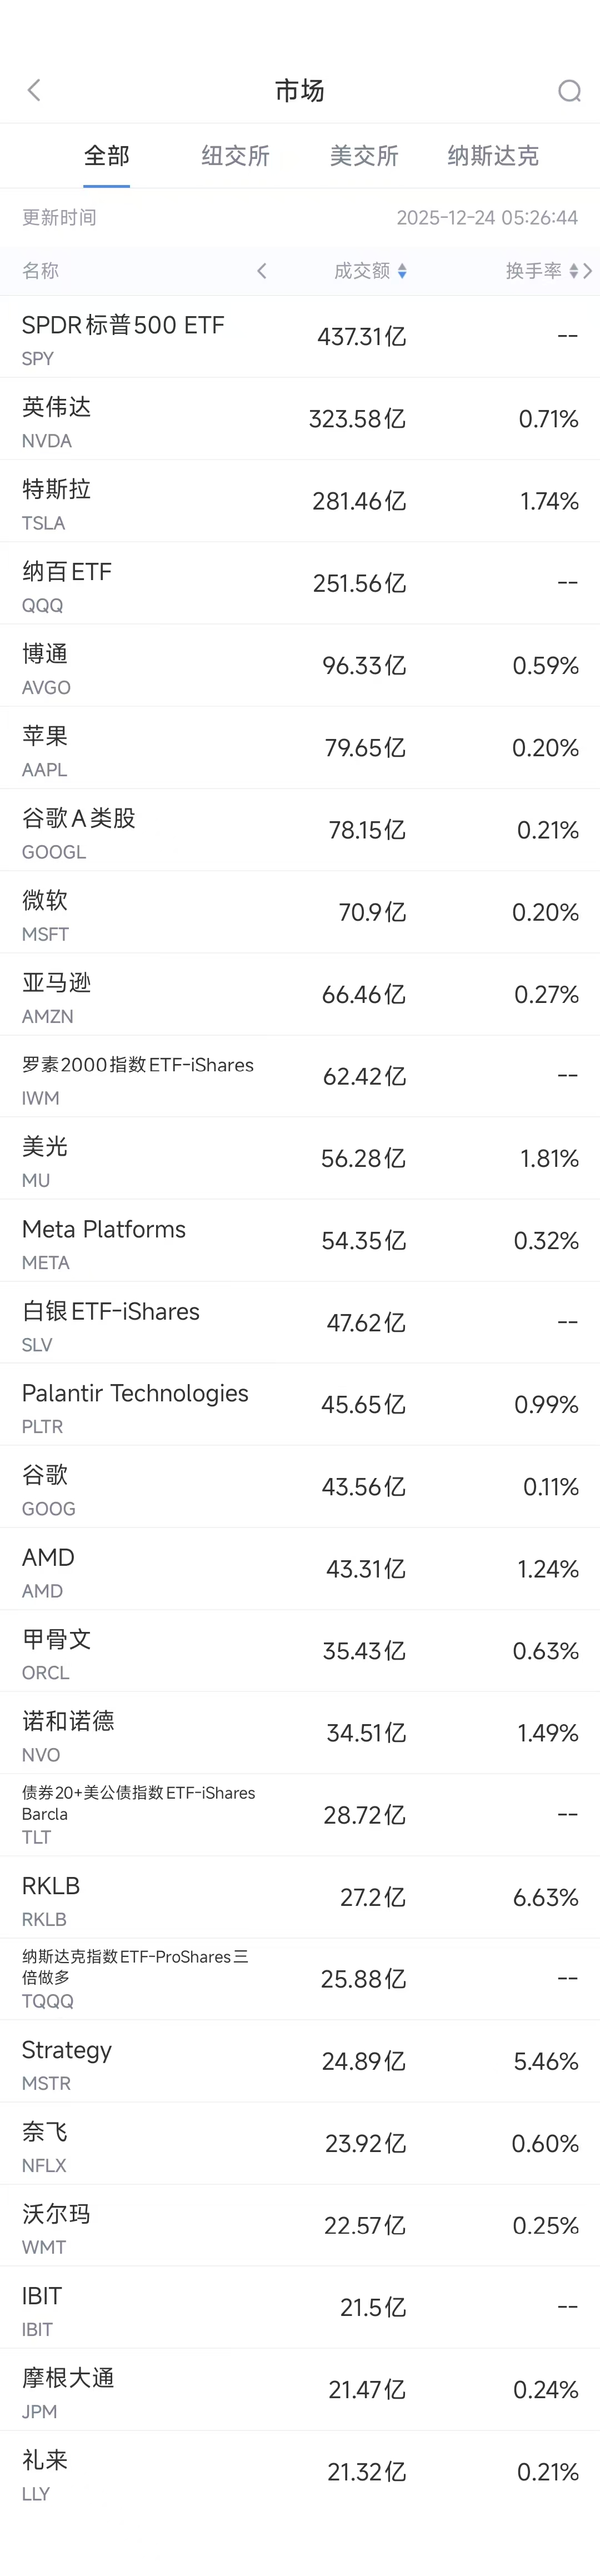Switch to the 纽交所 tab
Image resolution: width=600 pixels, height=2576 pixels.
coord(236,156)
